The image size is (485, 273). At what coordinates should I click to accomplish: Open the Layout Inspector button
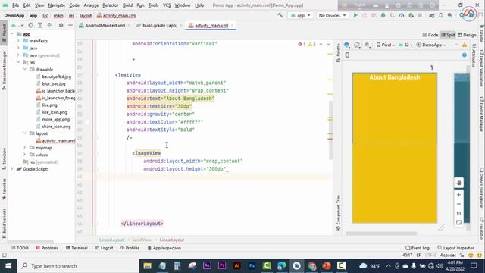tap(455, 248)
